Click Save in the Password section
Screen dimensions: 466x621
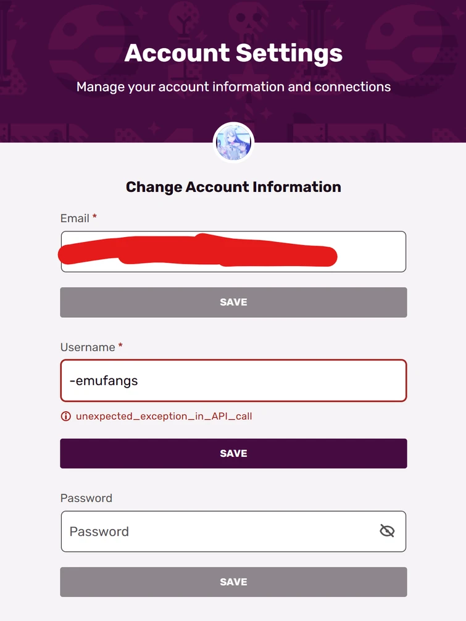[233, 581]
